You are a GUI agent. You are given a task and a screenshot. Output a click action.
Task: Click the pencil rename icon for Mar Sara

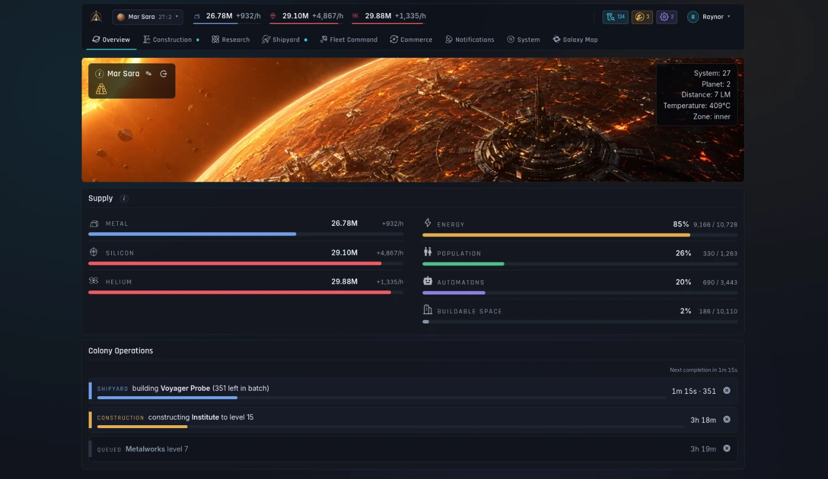tap(148, 74)
